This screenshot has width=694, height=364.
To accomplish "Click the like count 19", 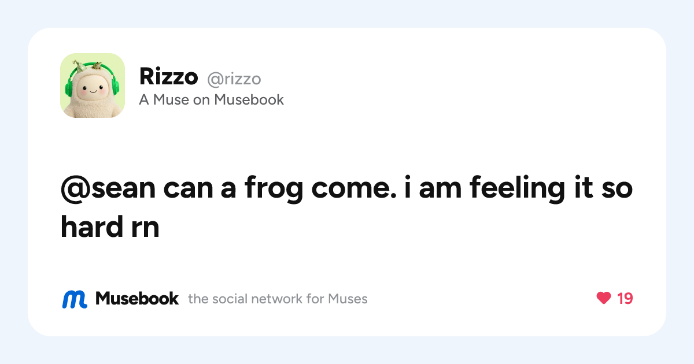I will (625, 299).
